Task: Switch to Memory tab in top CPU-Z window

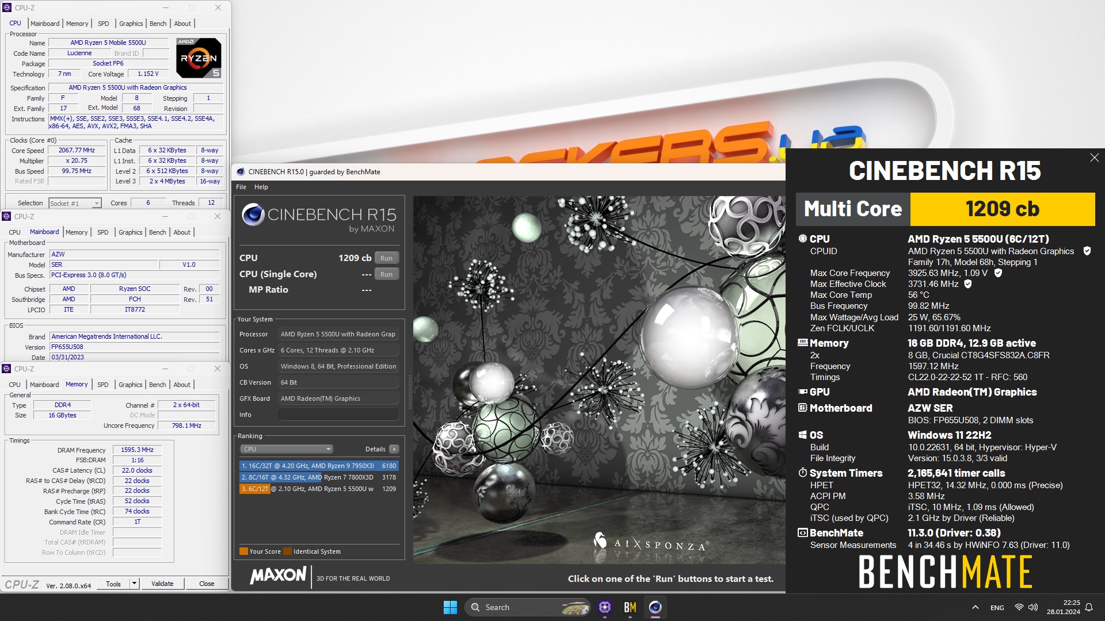Action: pyautogui.click(x=77, y=24)
